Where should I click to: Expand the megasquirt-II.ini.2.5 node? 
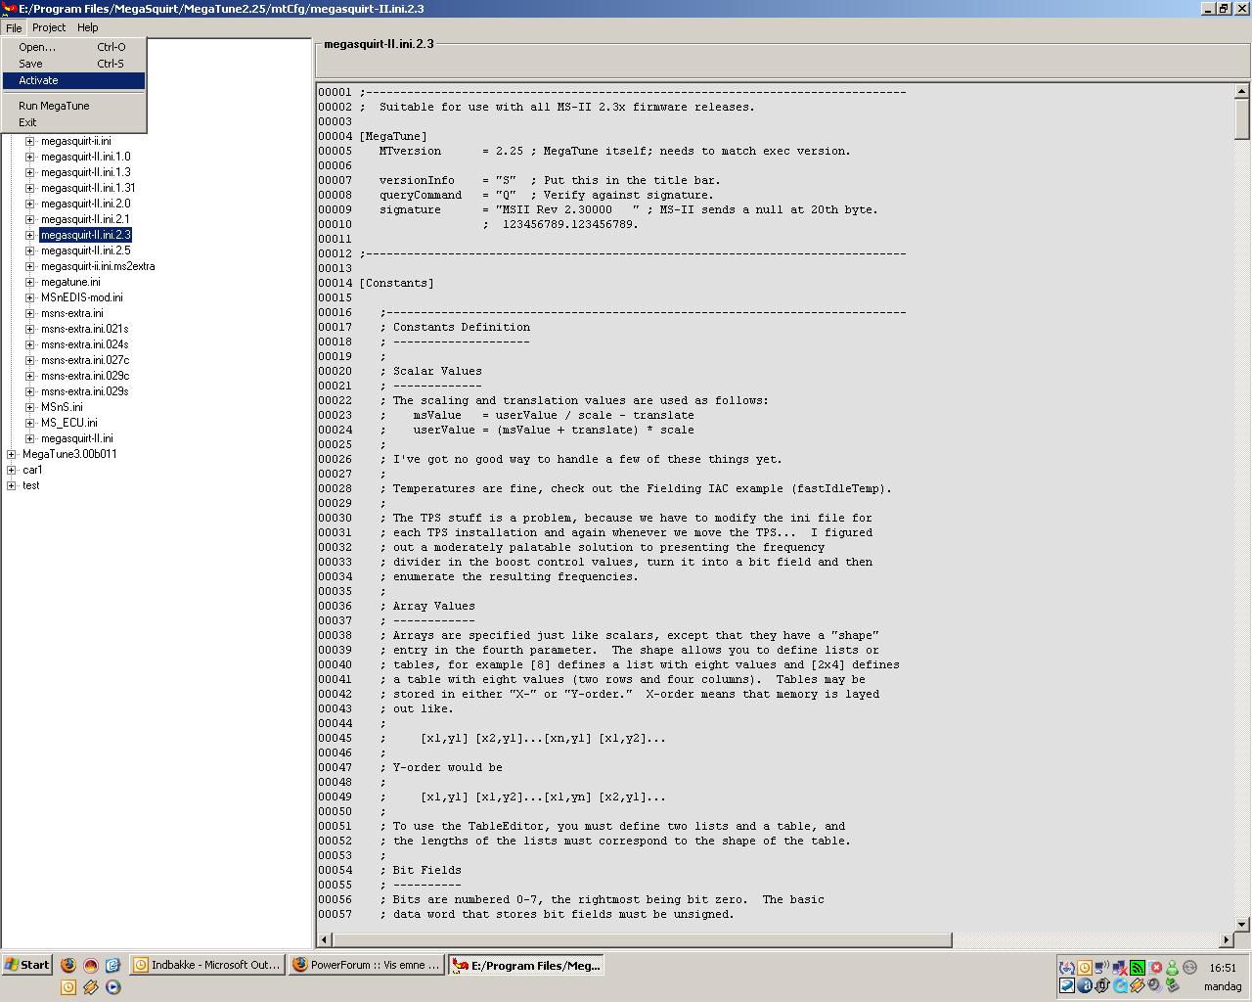tap(30, 250)
